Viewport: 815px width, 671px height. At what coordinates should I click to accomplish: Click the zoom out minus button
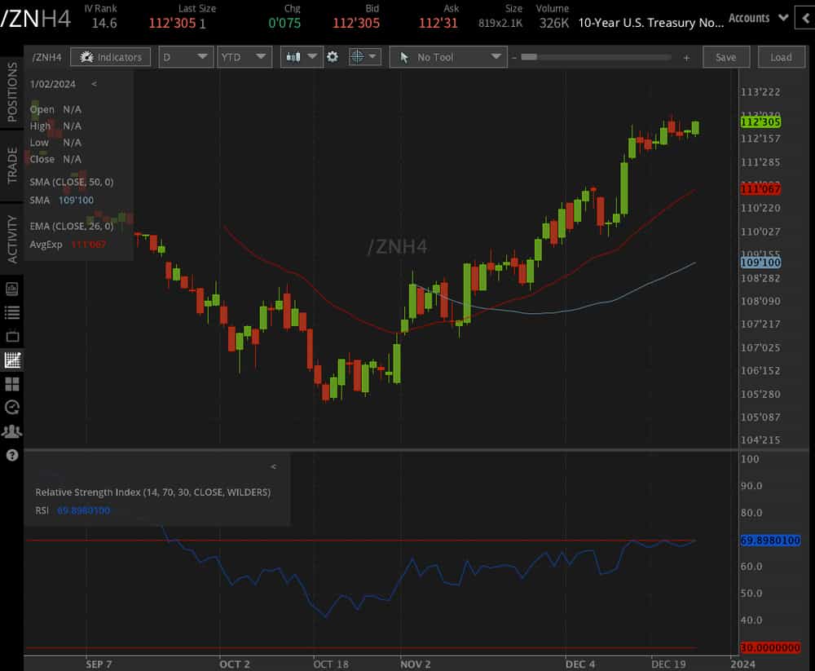tap(514, 58)
